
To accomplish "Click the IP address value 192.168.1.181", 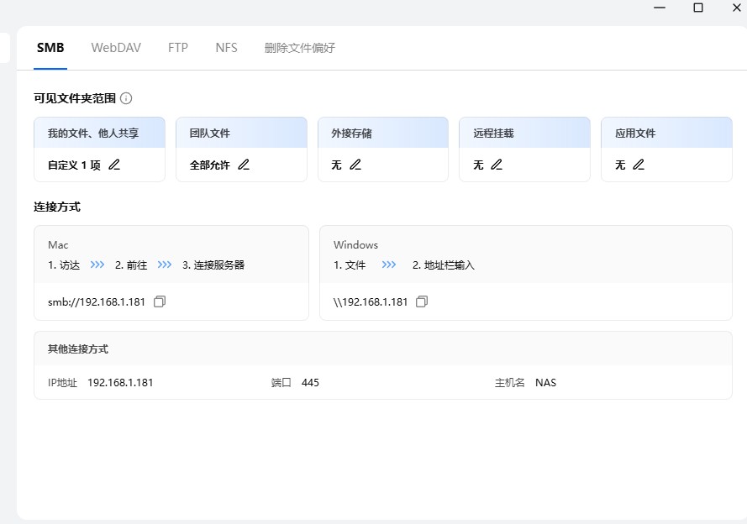I will pyautogui.click(x=120, y=382).
